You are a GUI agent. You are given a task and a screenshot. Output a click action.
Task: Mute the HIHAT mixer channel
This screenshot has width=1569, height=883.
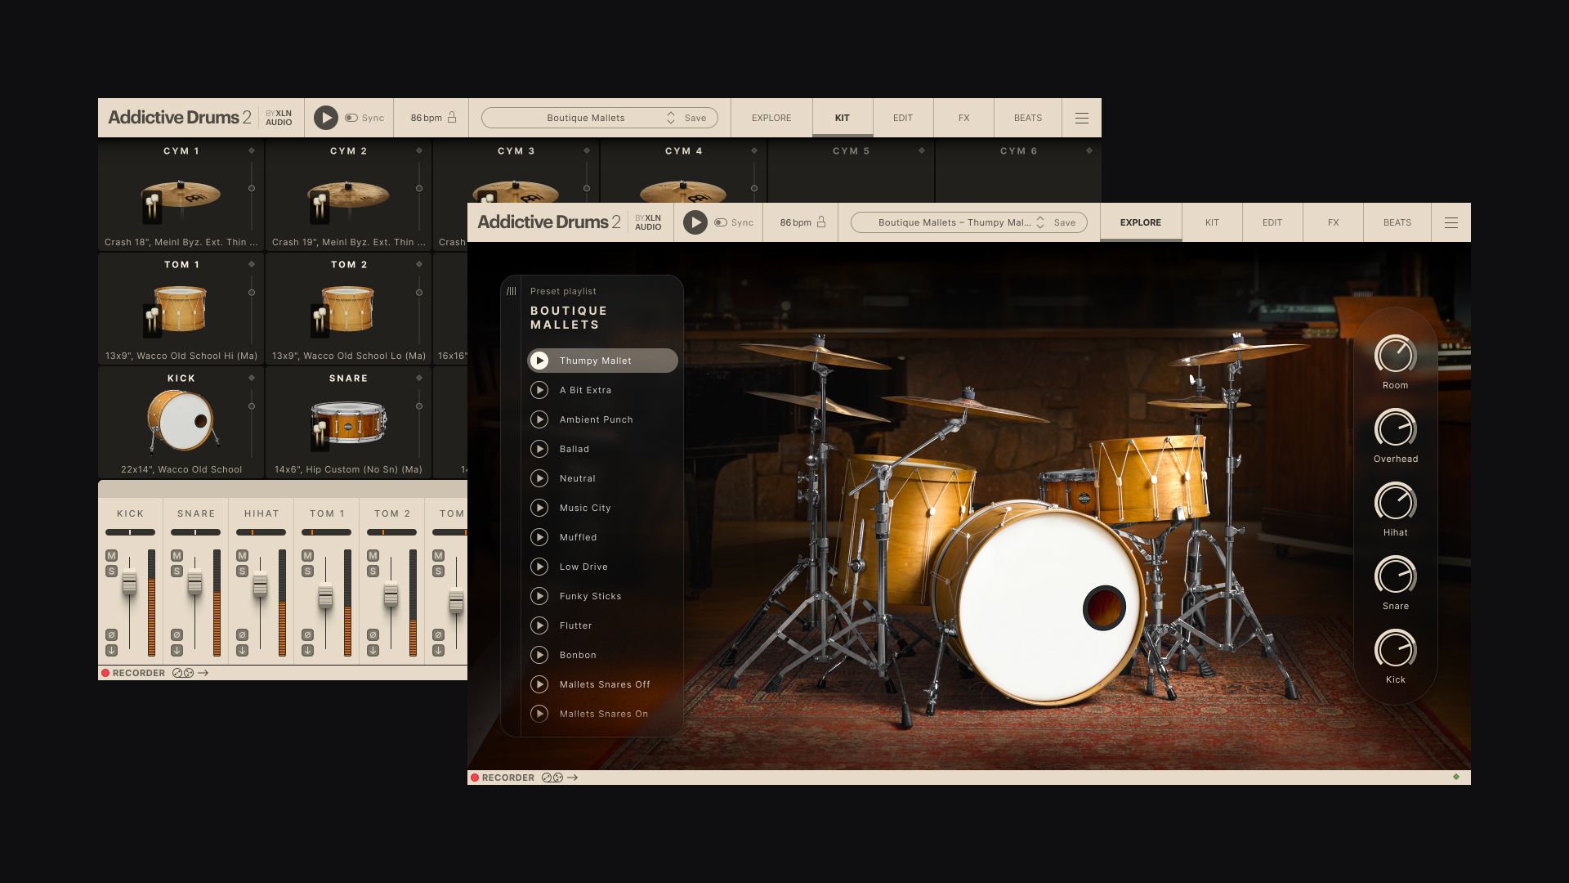(x=242, y=555)
